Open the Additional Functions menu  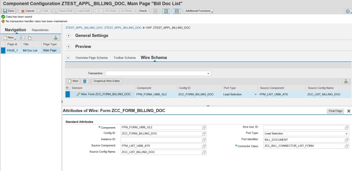tap(199, 11)
